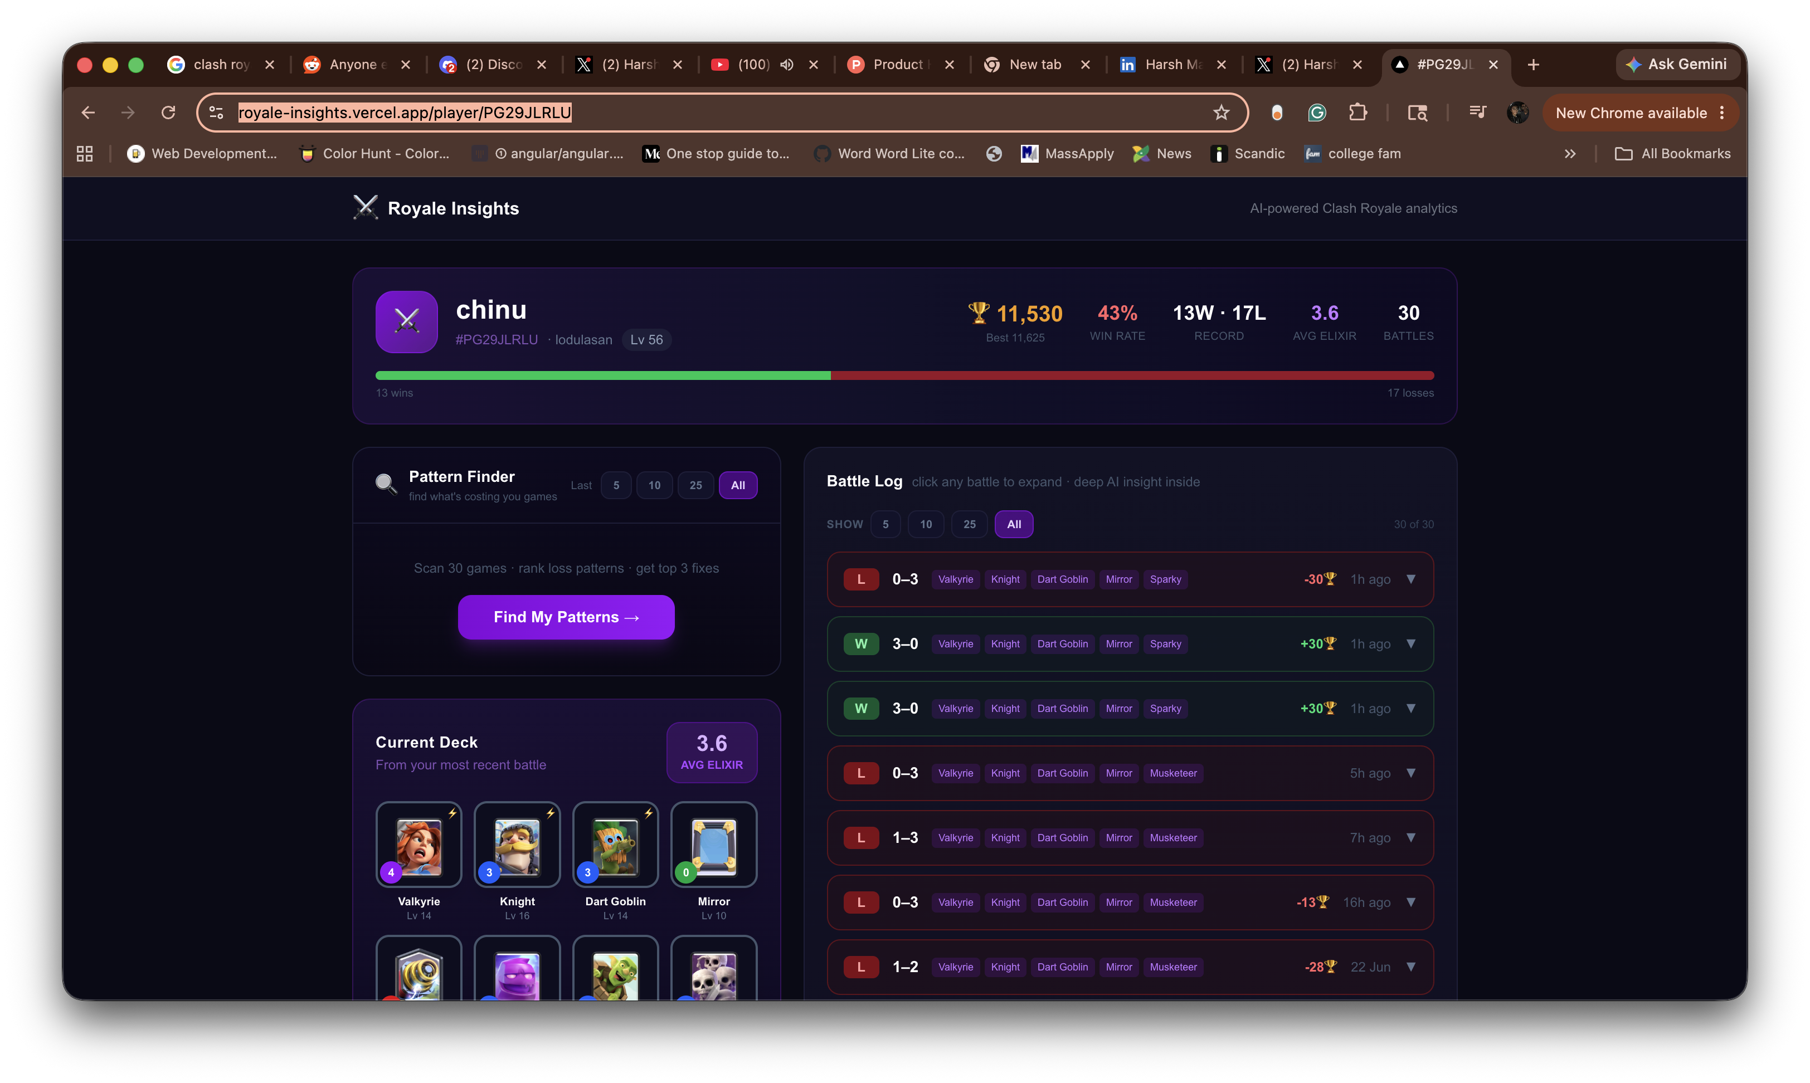Click the address bar URL field
This screenshot has width=1810, height=1083.
723,113
